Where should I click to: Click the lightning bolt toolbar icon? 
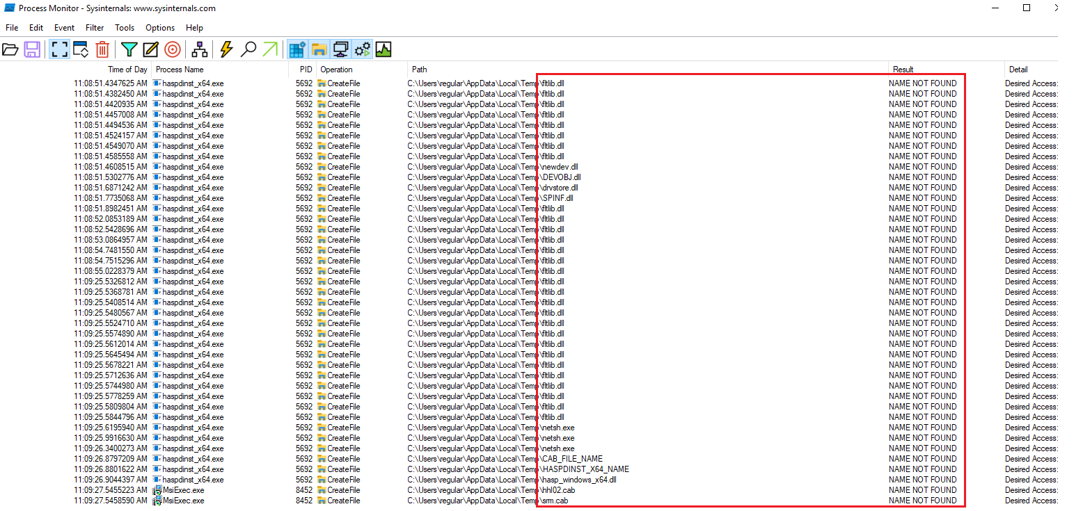pos(226,49)
